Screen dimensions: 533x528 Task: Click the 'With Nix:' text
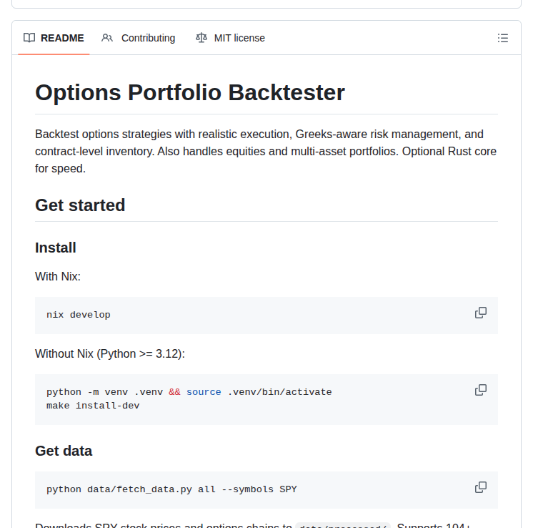click(58, 276)
